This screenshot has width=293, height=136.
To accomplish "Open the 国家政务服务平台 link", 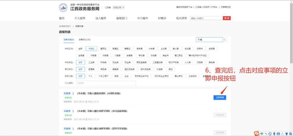I will (184, 7).
